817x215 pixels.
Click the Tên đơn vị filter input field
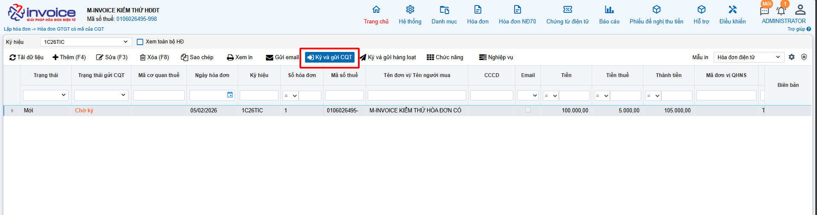[x=416, y=95]
